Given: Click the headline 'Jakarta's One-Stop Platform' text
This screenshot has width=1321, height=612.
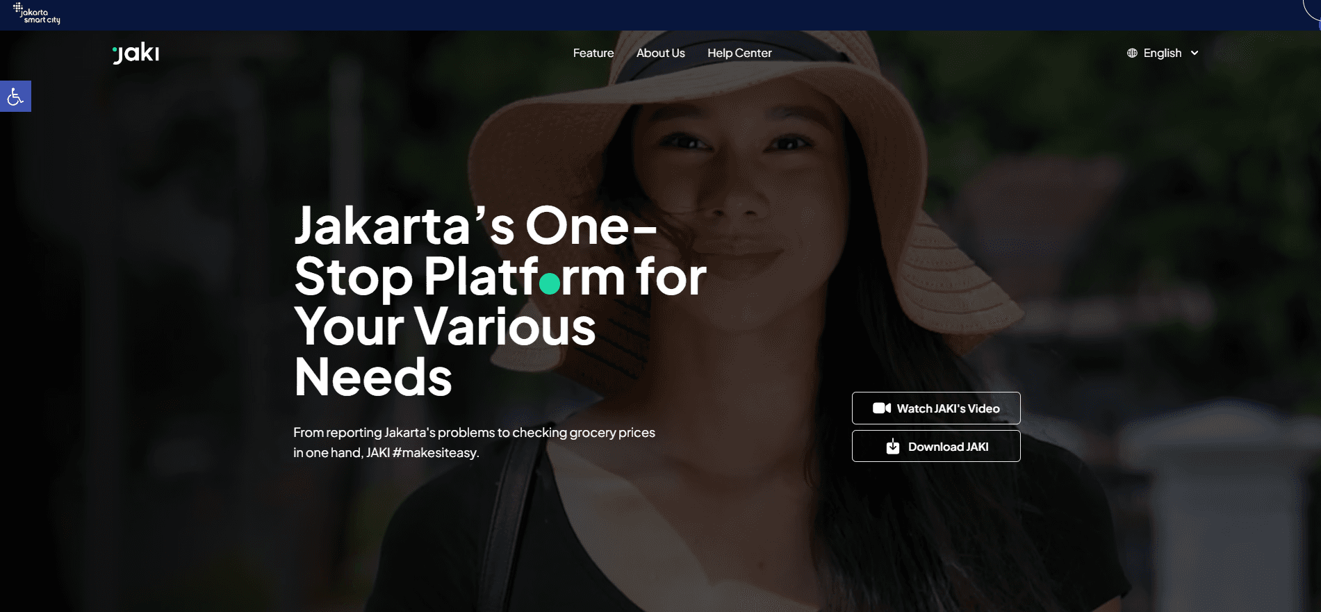Looking at the screenshot, I should 500,251.
